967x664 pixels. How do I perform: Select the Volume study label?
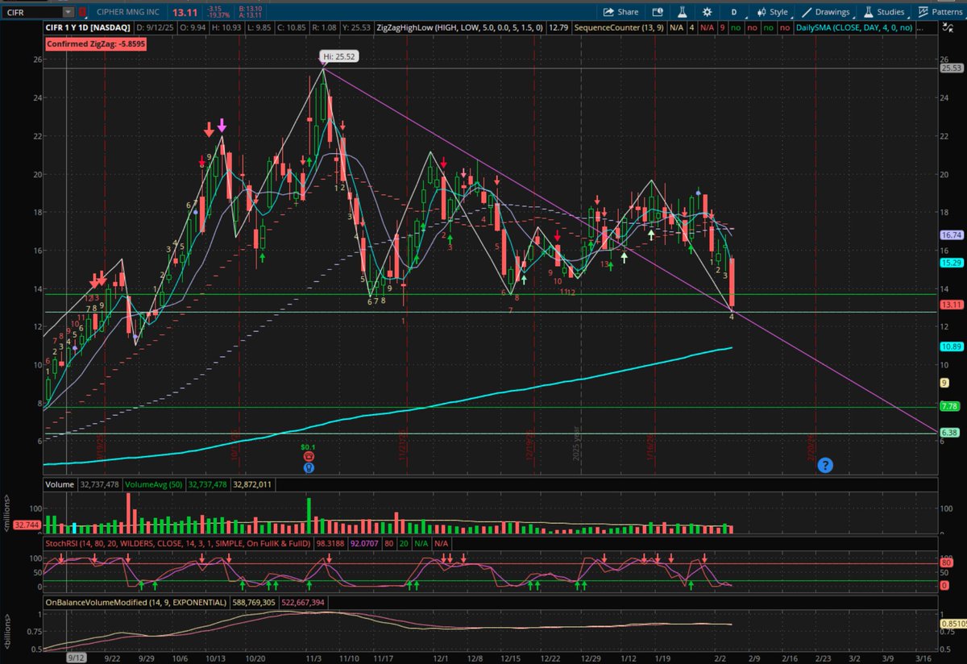pyautogui.click(x=61, y=486)
